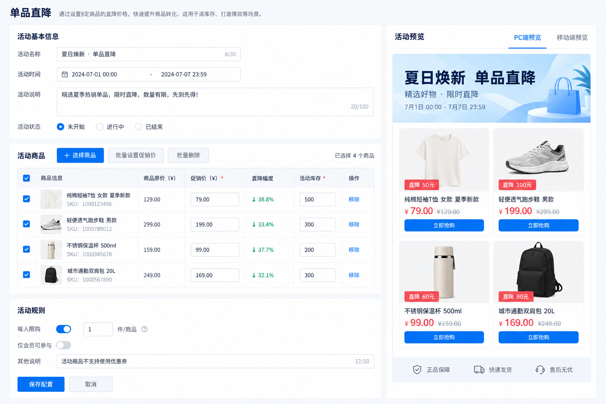Uncheck the 城市通勤双肩包 row checkbox
The image size is (606, 404).
point(26,275)
